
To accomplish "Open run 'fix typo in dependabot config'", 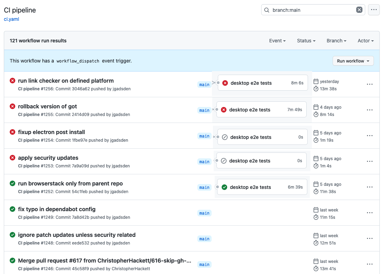I will 57,209.
